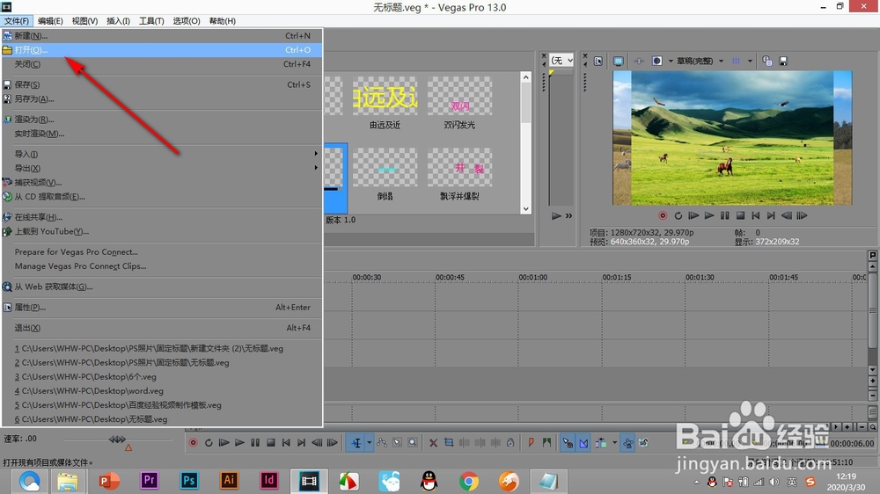Click the 00:01:00 mark on the timeline ruler
The height and width of the screenshot is (494, 880).
pos(532,278)
